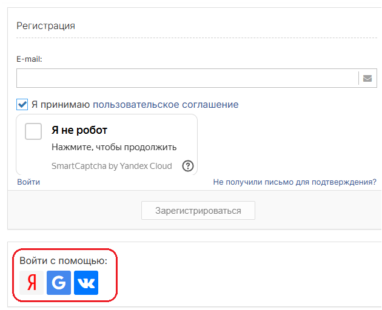This screenshot has width=382, height=310.
Task: Sign in with the Yandex icon
Action: coord(32,283)
